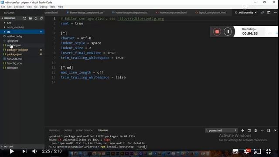279x157 pixels.
Task: Close the .editorconfig tab
Action: click(x=256, y=13)
